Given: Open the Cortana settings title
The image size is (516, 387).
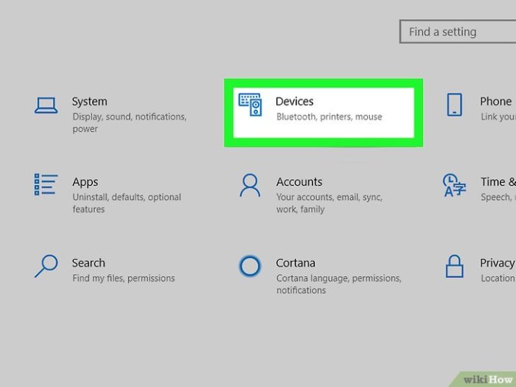Looking at the screenshot, I should tap(296, 263).
